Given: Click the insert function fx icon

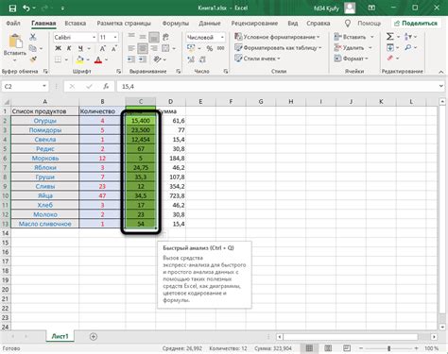Looking at the screenshot, I should pos(106,86).
